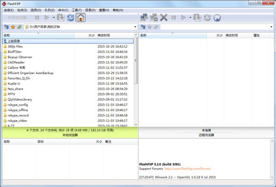Click the left pane refresh icon
This screenshot has height=187, width=276.
pos(70,17)
